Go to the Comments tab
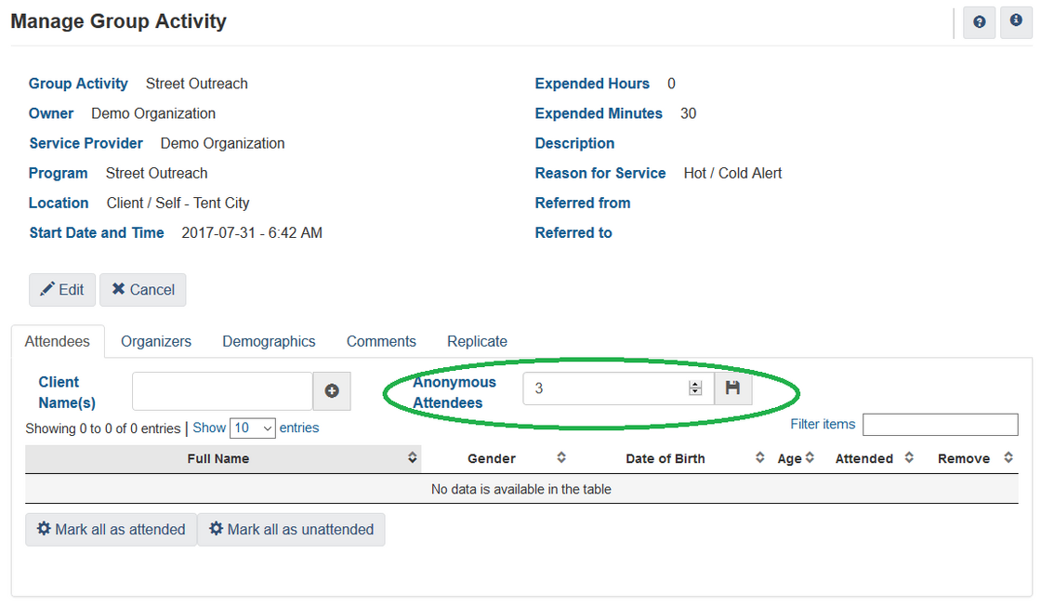This screenshot has width=1041, height=606. point(381,341)
